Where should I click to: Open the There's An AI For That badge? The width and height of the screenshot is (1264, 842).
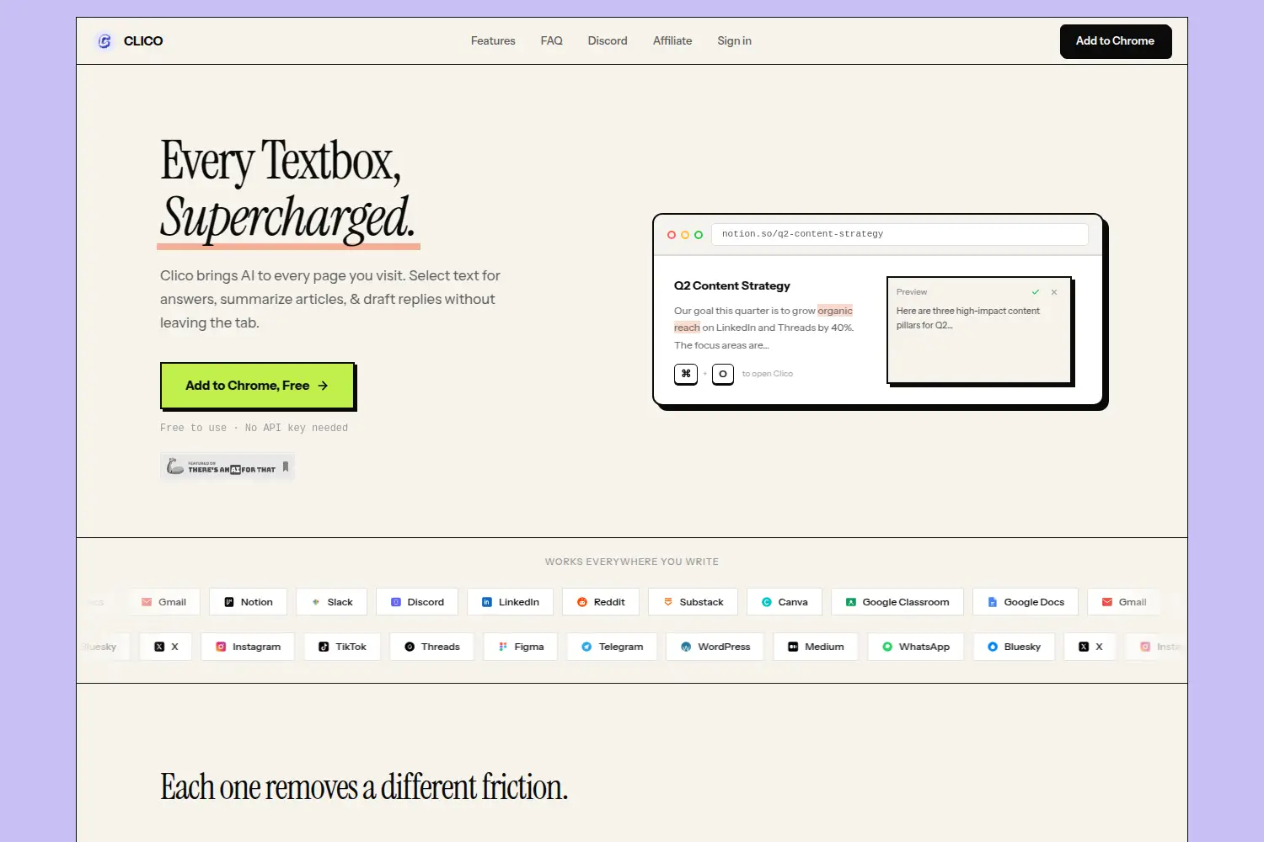[228, 466]
